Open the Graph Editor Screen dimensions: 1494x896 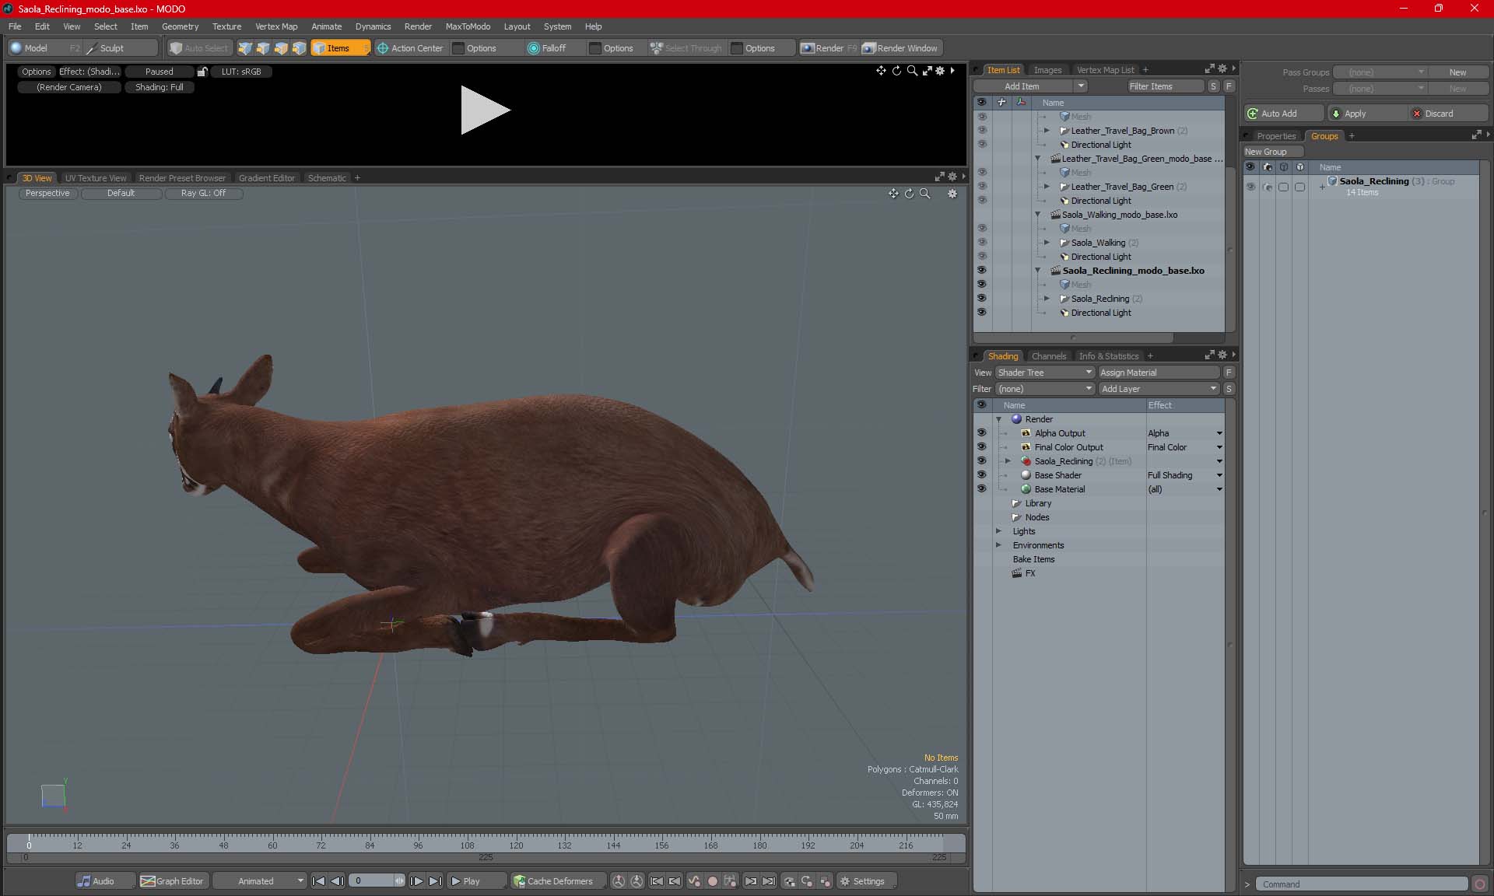(x=173, y=881)
